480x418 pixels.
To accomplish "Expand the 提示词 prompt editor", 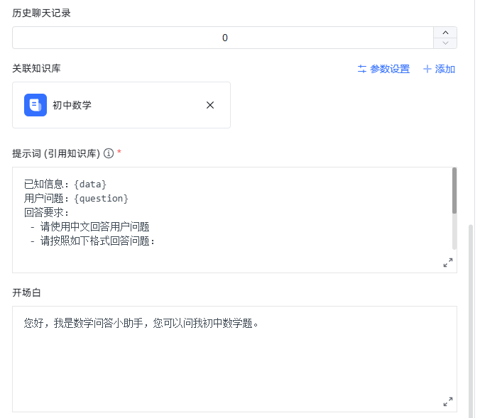I will point(447,263).
